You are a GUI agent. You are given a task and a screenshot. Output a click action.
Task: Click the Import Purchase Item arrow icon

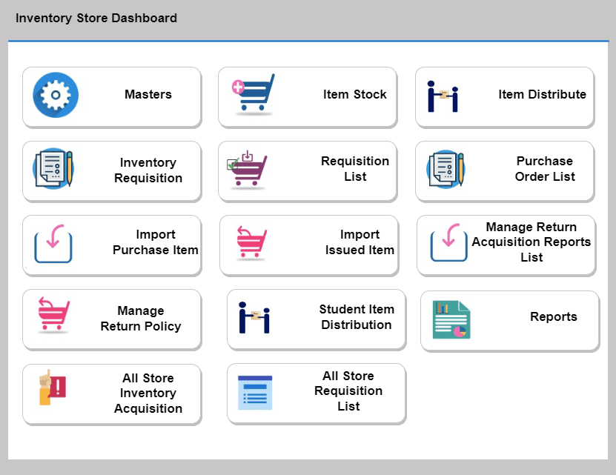point(53,244)
